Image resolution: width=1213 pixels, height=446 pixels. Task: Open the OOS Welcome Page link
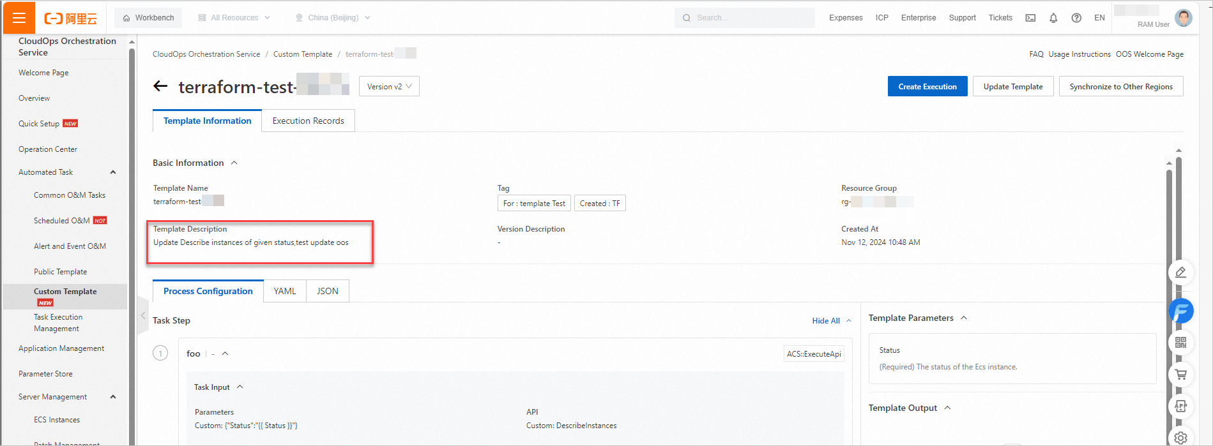(x=1150, y=54)
